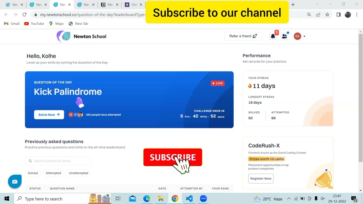The image size is (363, 204).
Task: Open Microsoft Edge from taskbar
Action: point(147,199)
